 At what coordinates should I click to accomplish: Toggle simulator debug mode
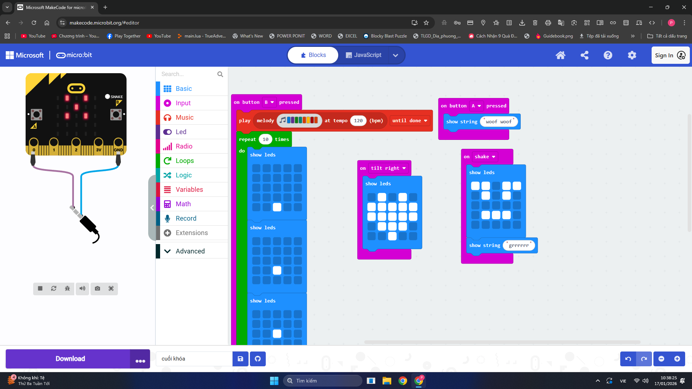tap(67, 288)
